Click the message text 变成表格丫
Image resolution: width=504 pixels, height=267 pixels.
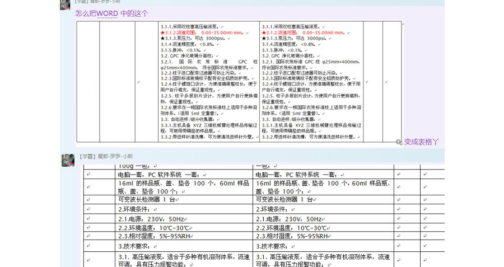[421, 142]
